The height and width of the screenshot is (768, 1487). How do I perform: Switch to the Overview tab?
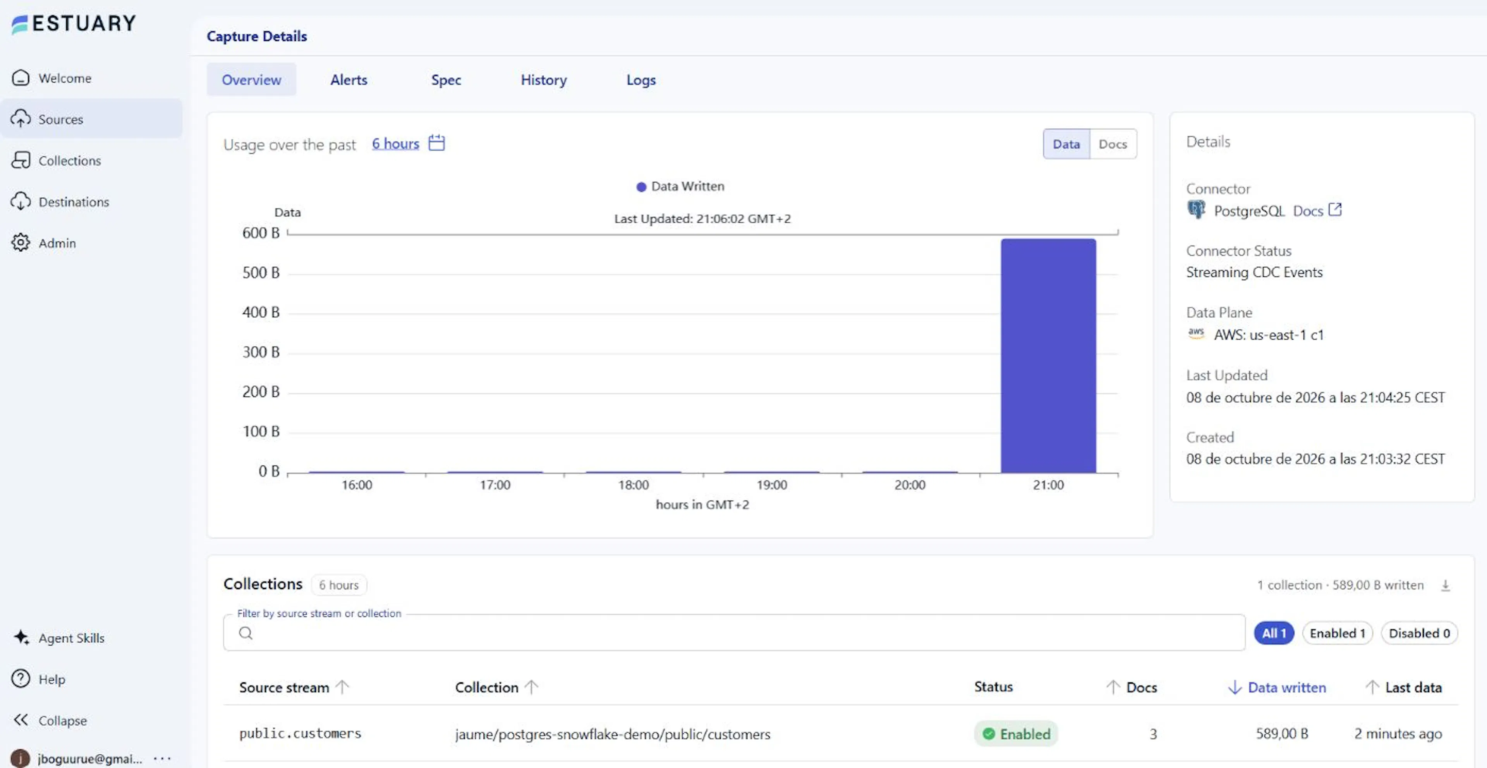point(252,80)
